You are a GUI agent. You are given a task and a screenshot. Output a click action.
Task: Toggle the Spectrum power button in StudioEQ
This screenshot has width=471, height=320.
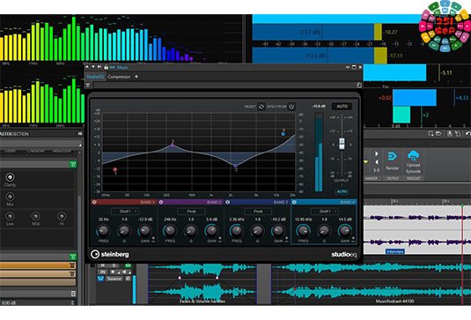pyautogui.click(x=291, y=107)
